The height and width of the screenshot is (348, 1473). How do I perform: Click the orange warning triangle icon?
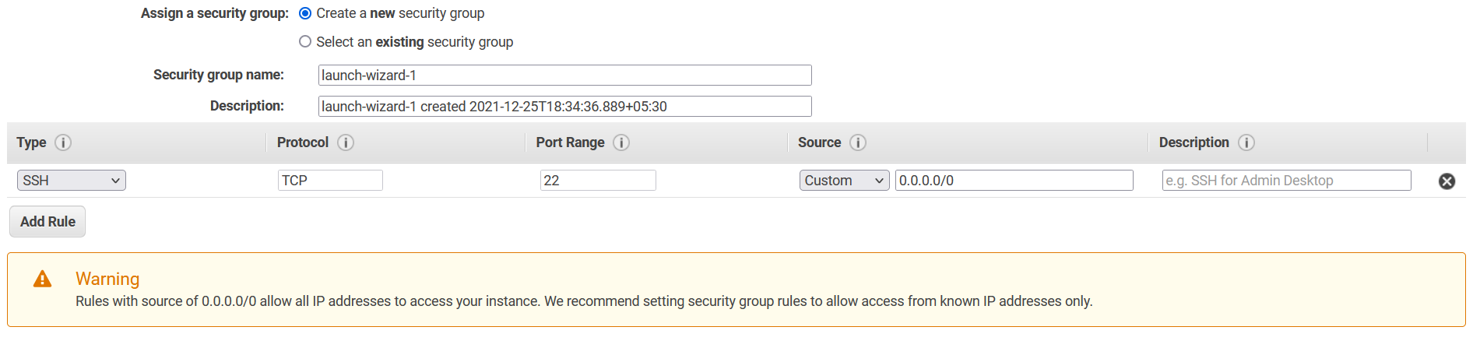click(42, 279)
